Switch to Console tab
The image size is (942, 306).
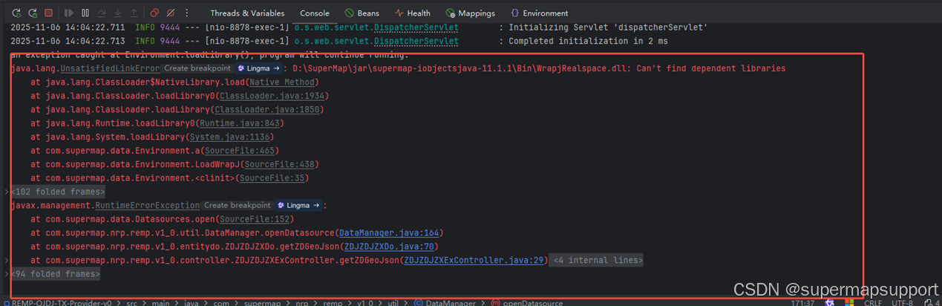coord(315,13)
